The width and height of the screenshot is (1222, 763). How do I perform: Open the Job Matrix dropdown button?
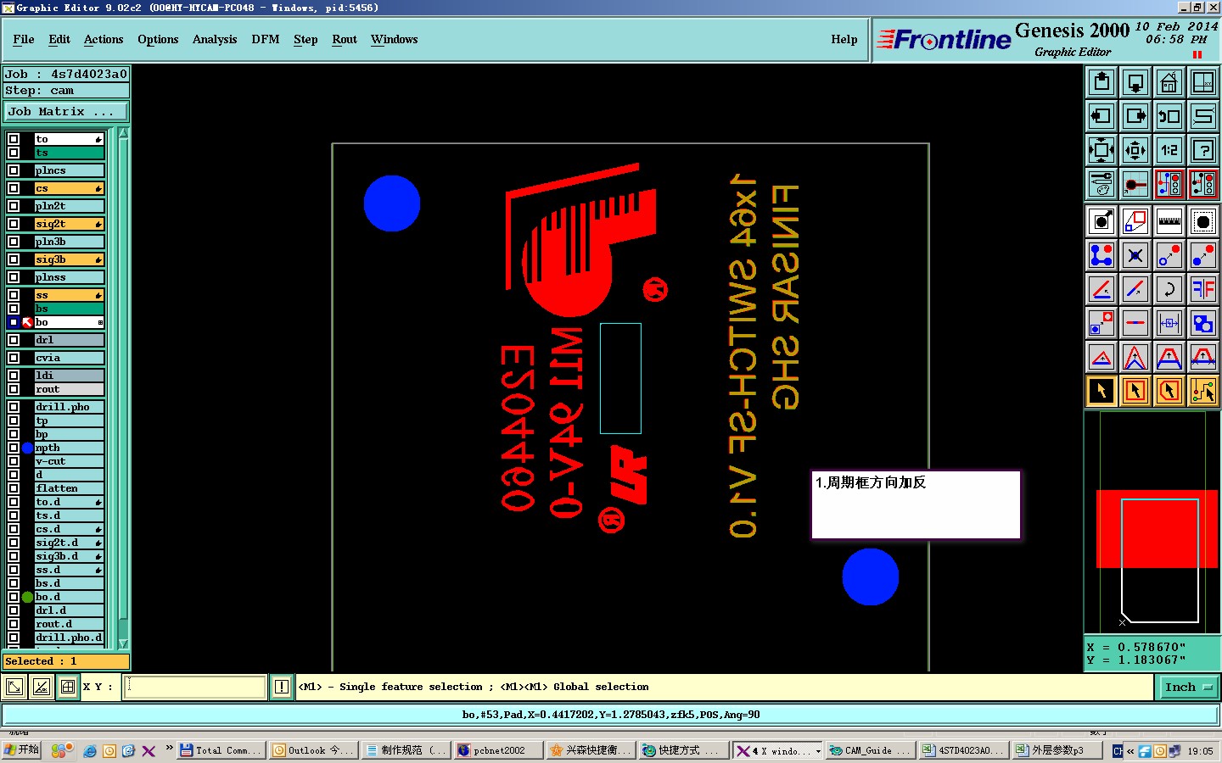pos(66,112)
